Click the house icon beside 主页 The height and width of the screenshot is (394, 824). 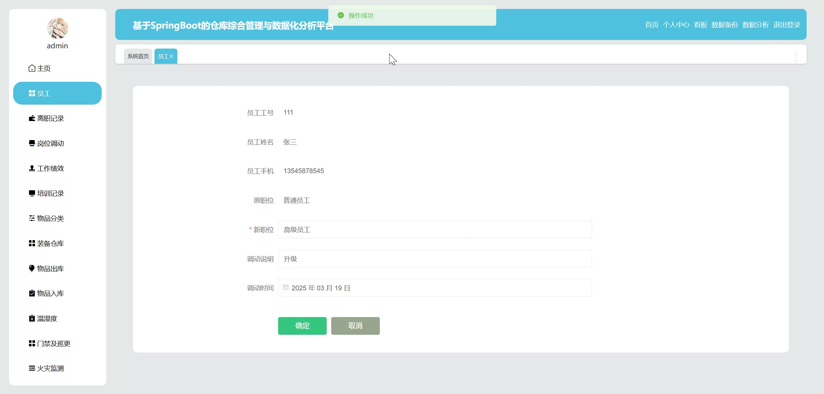point(32,68)
